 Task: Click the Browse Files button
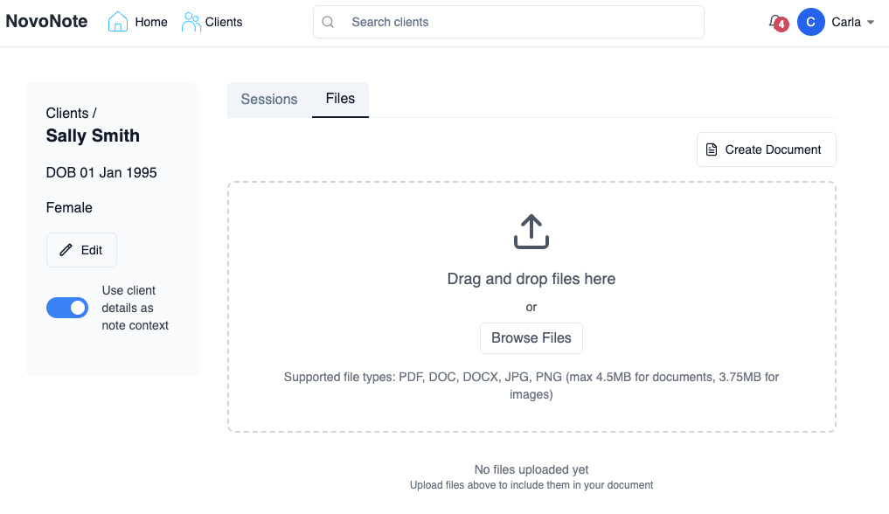coord(531,338)
